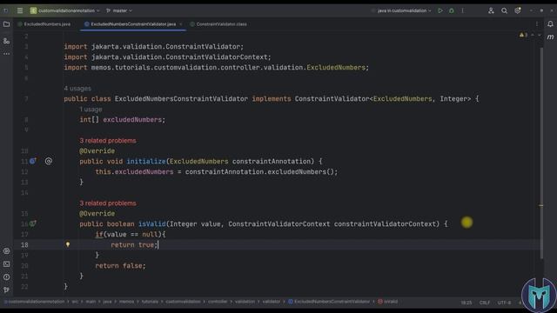Open the Problems tool window icon
The image size is (557, 313).
6,277
